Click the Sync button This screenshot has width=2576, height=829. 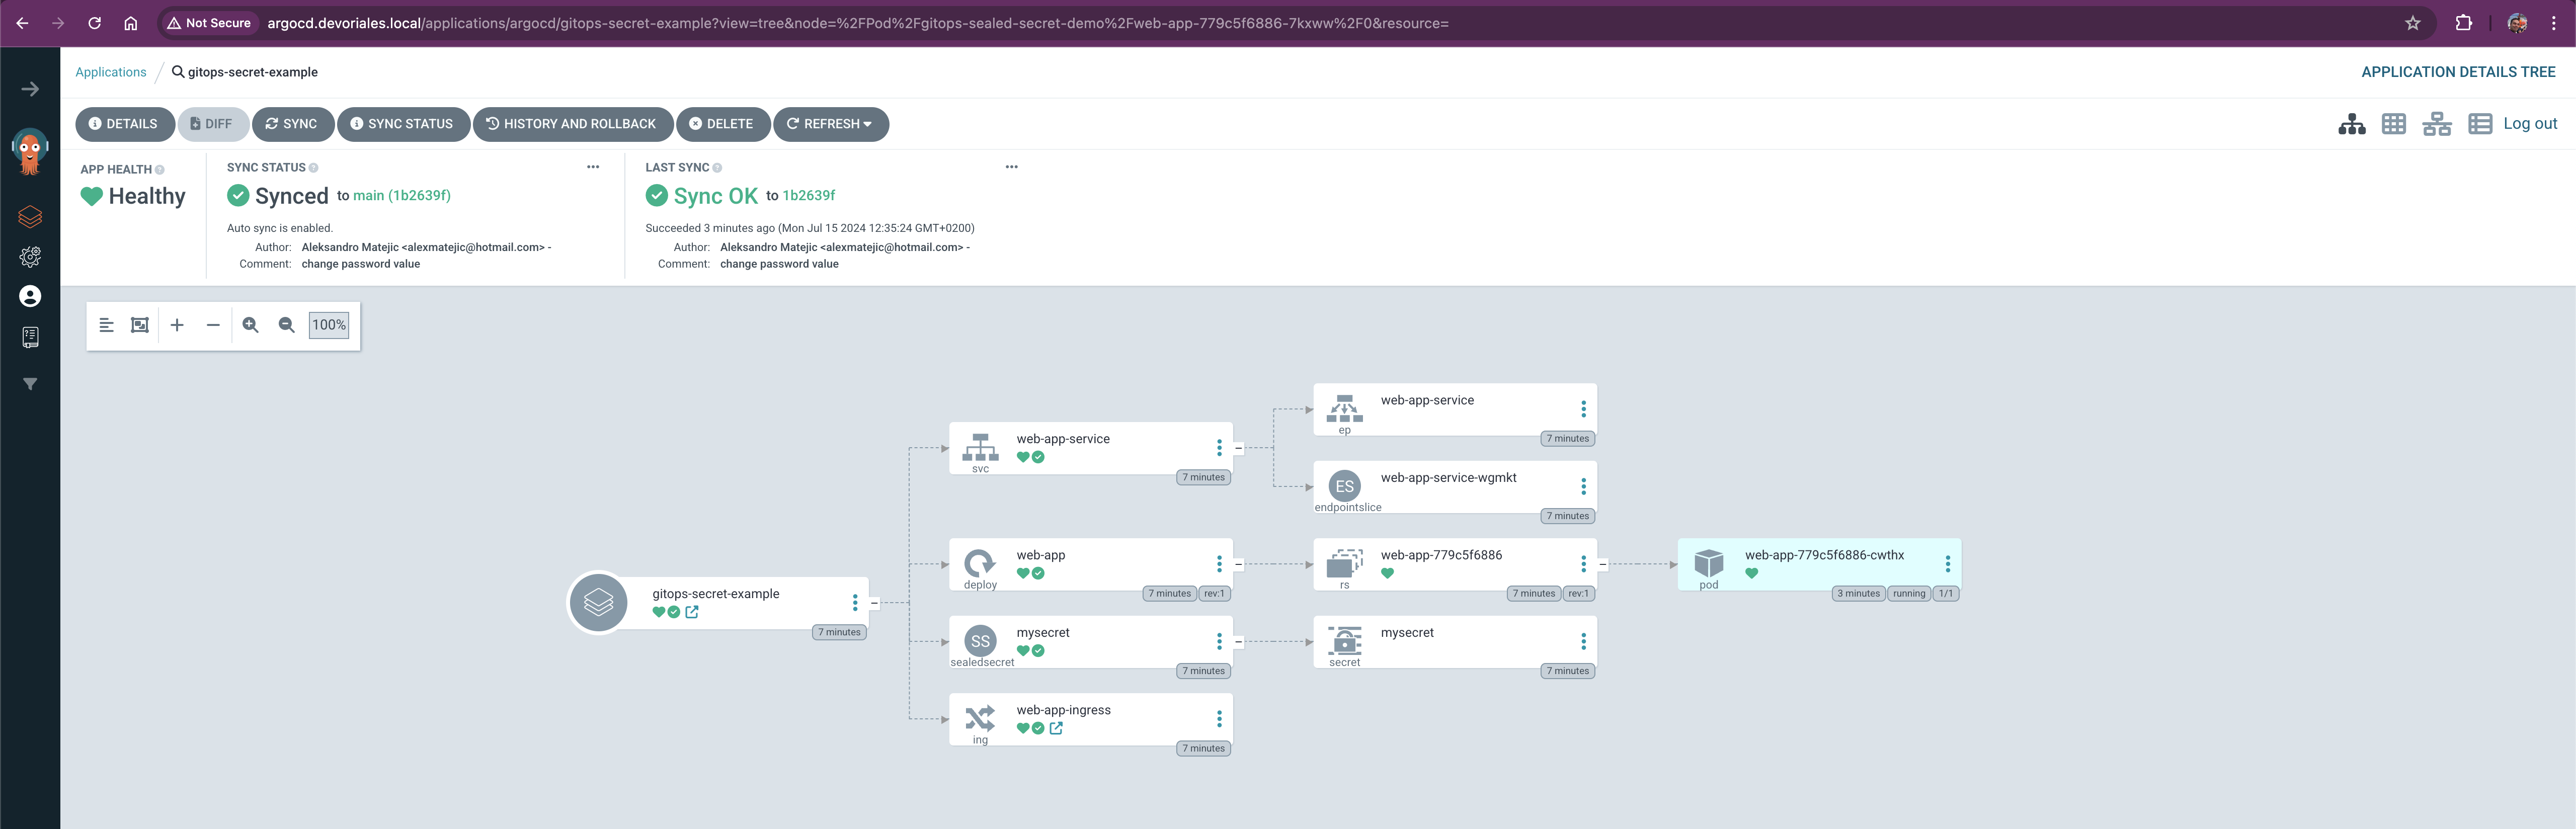point(292,124)
